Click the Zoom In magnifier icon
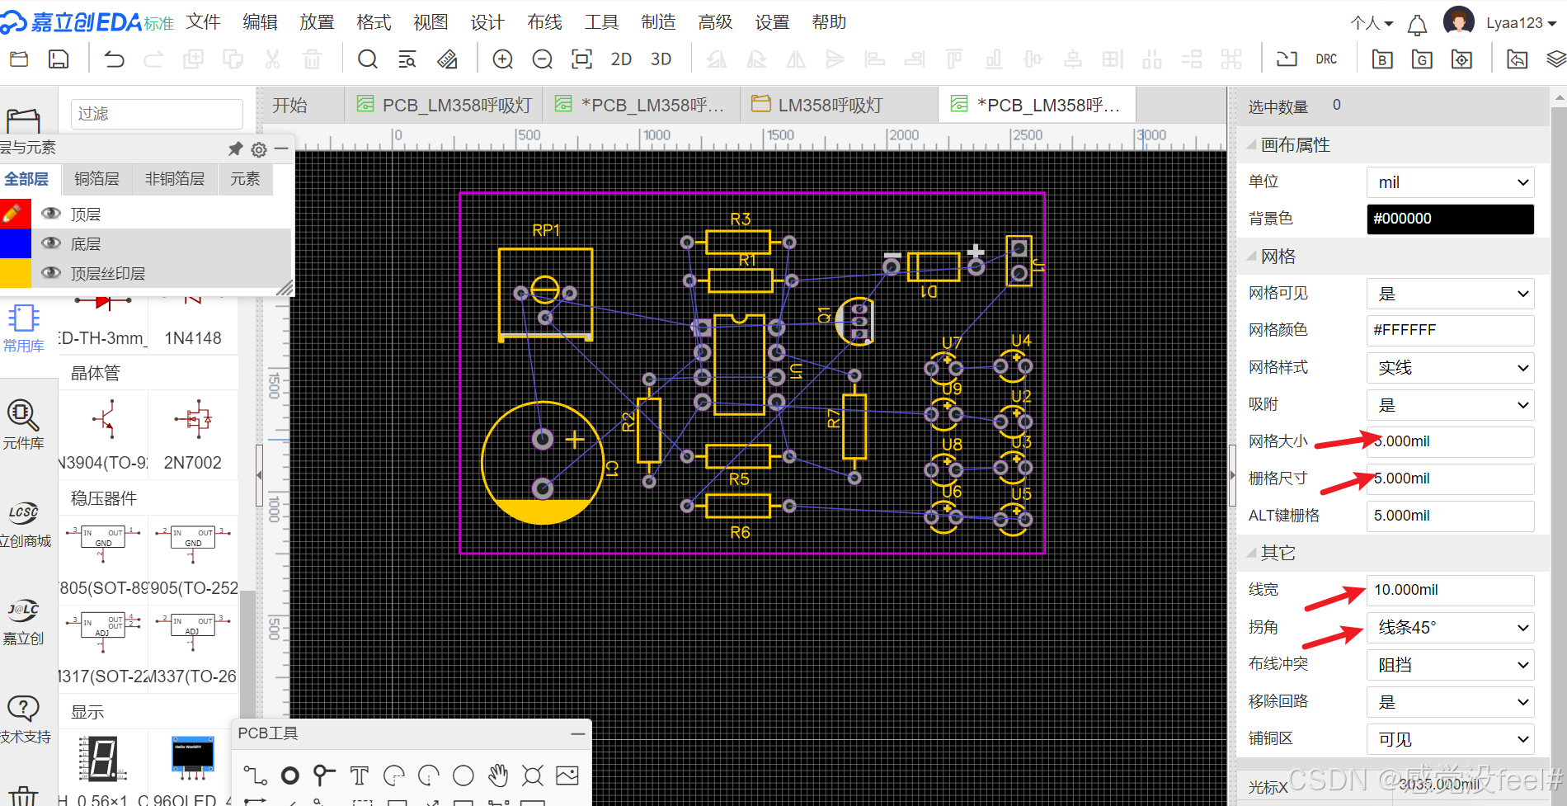This screenshot has height=806, width=1567. 502,59
